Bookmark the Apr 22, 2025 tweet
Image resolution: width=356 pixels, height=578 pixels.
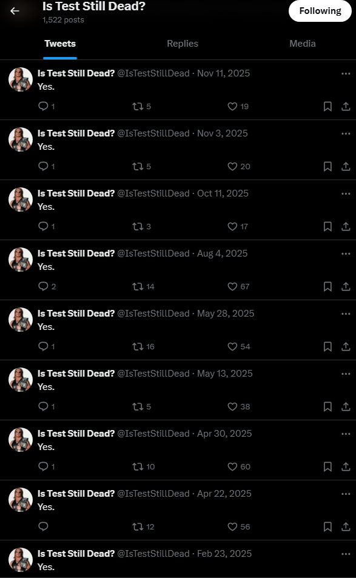click(327, 527)
